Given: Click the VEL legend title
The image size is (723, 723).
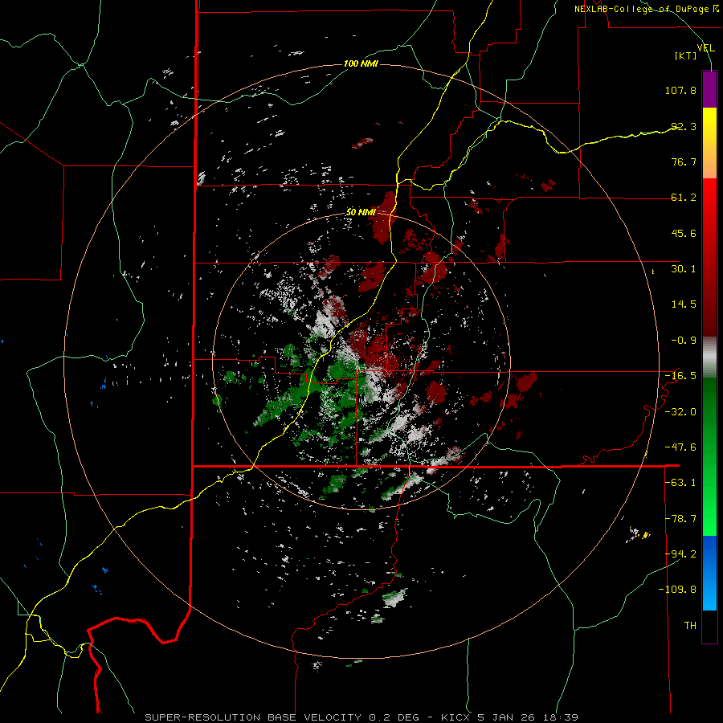Looking at the screenshot, I should point(705,48).
